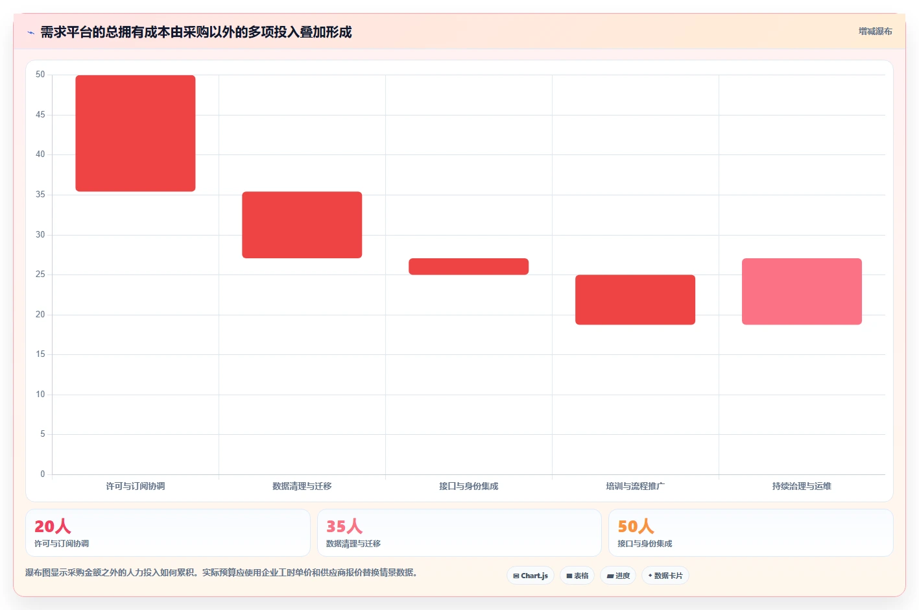Click the 数据清理与迁移 x-axis label

pos(302,486)
